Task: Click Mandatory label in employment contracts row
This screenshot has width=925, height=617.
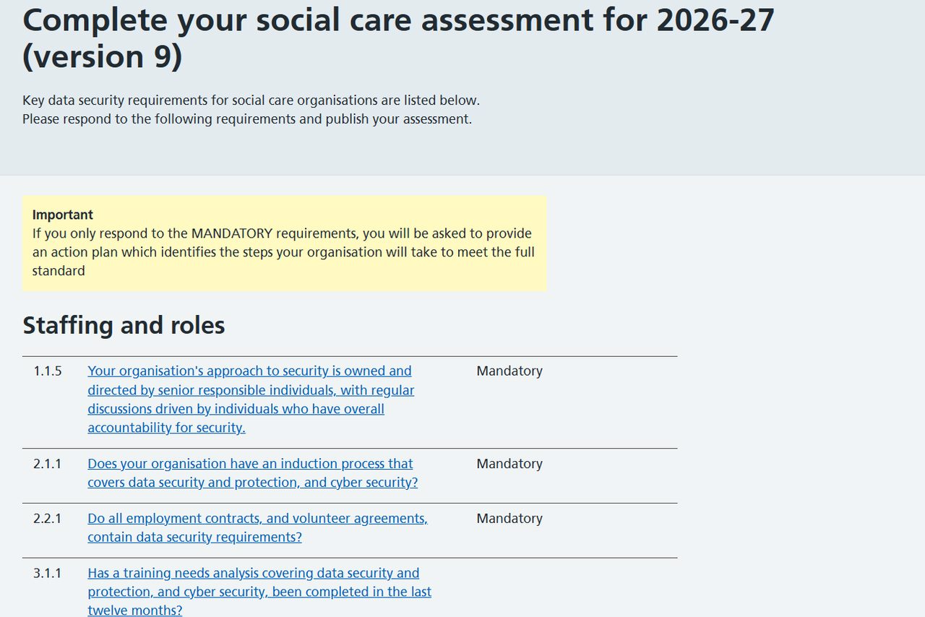Action: point(509,519)
